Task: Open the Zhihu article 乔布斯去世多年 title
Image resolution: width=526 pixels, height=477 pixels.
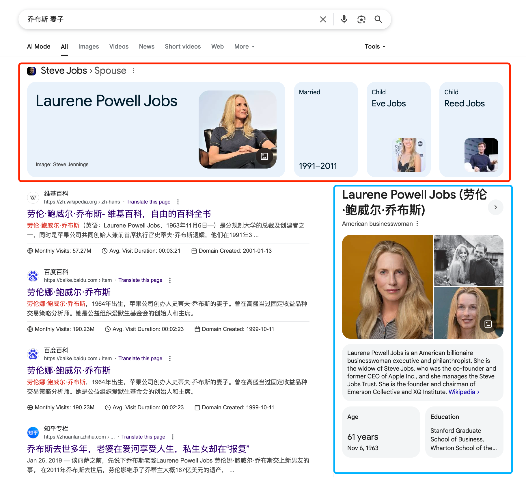Action: [138, 449]
